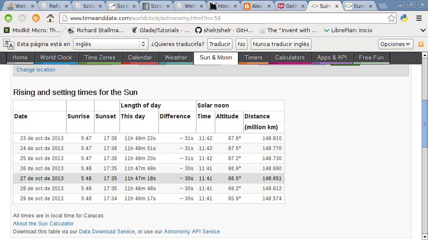The width and height of the screenshot is (428, 240).
Task: Click Nunca traducir inglés button
Action: (281, 44)
